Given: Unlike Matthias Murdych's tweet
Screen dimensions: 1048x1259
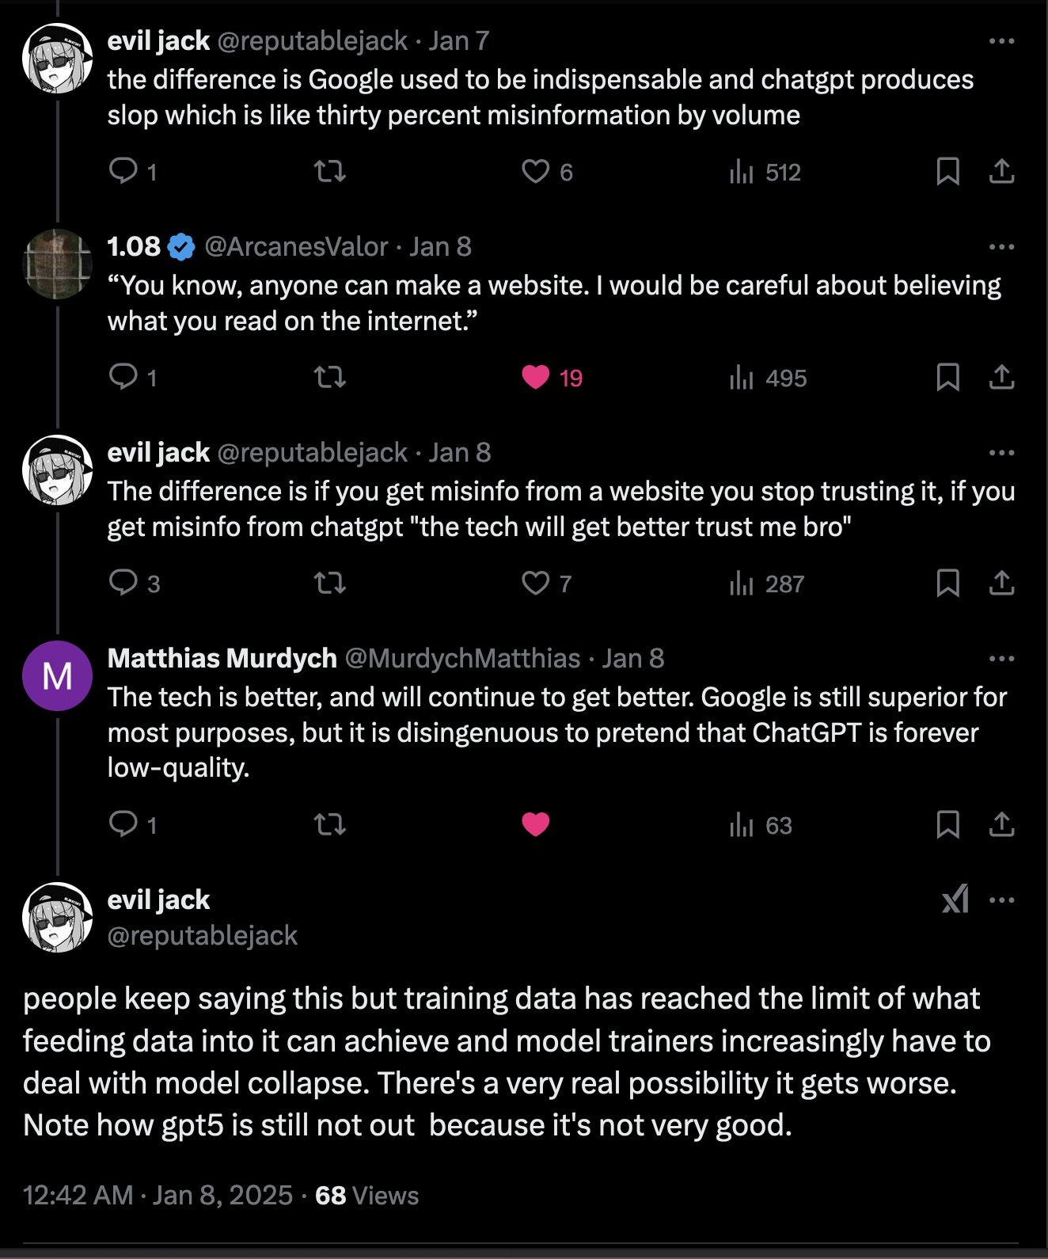Looking at the screenshot, I should coord(536,825).
